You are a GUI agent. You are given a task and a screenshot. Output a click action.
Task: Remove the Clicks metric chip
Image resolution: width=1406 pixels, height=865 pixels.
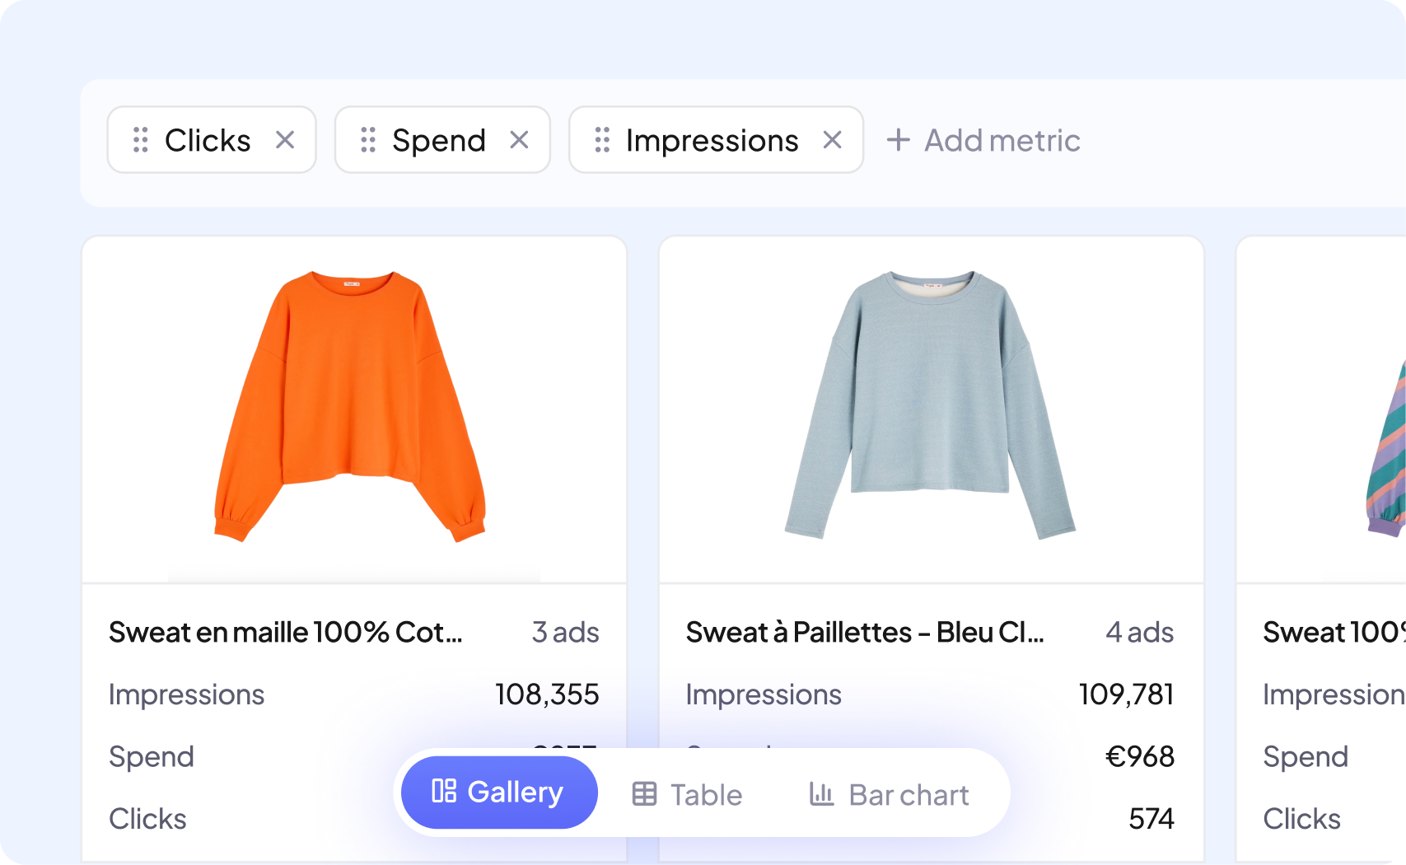click(x=285, y=140)
